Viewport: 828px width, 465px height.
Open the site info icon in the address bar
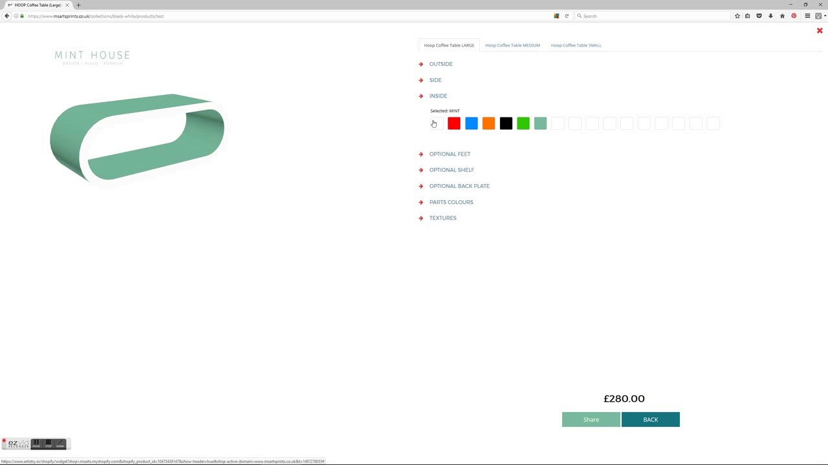16,15
